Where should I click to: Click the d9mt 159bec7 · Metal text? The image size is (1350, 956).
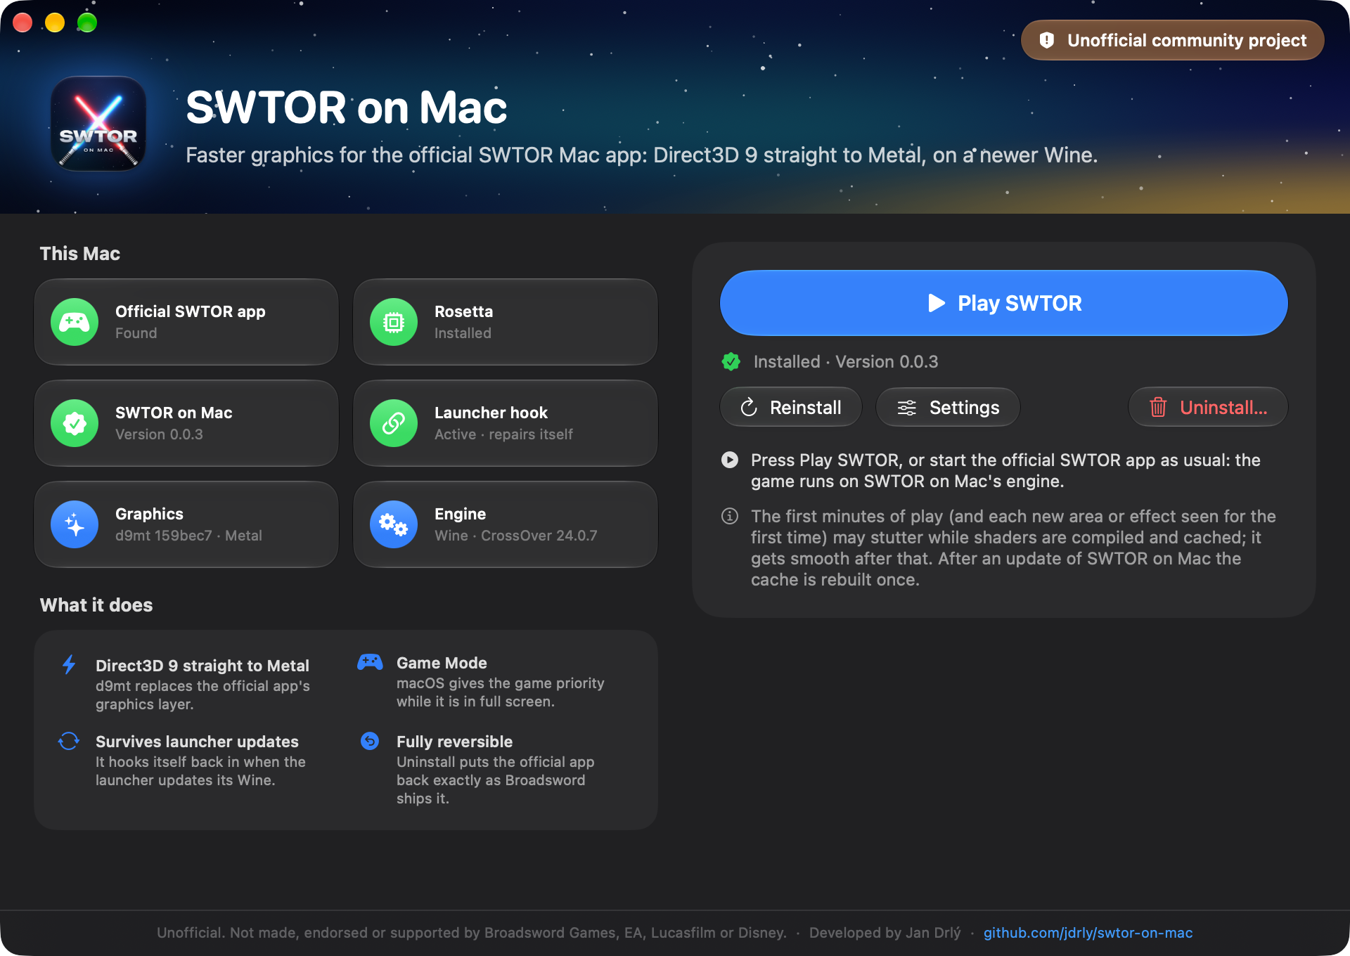pyautogui.click(x=188, y=536)
